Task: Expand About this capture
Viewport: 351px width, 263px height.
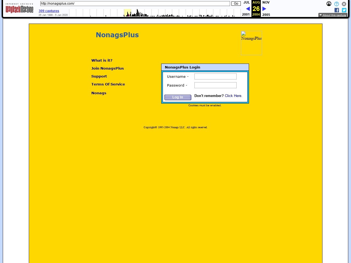Action: tap(333, 15)
